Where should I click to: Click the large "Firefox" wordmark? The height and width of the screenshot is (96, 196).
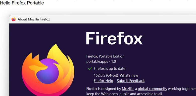coord(114,38)
